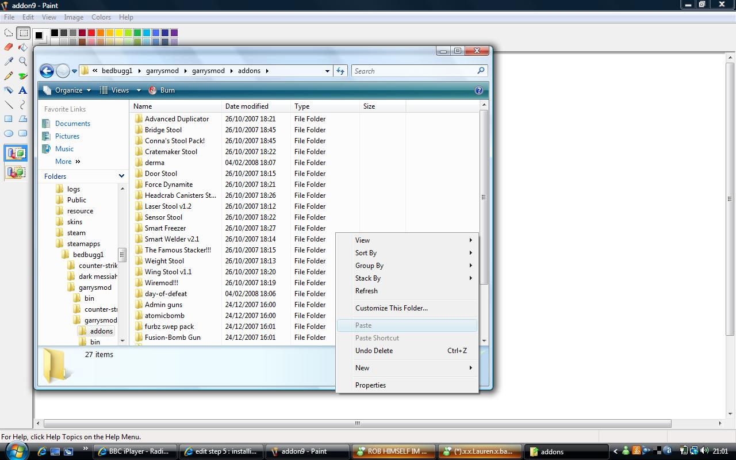Sort by the Name column header

[x=175, y=106]
